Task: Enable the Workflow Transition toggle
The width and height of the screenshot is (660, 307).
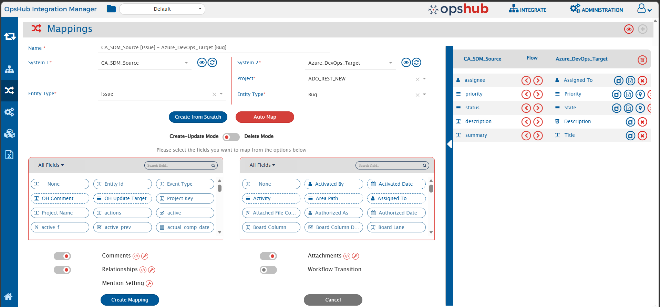Action: [268, 270]
